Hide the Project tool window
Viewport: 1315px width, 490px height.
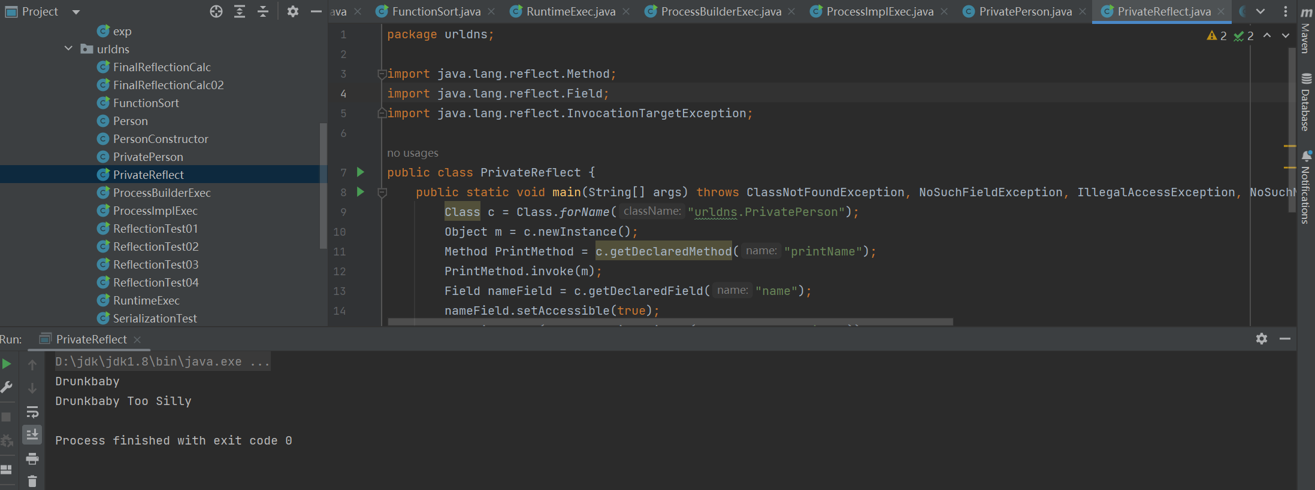316,11
